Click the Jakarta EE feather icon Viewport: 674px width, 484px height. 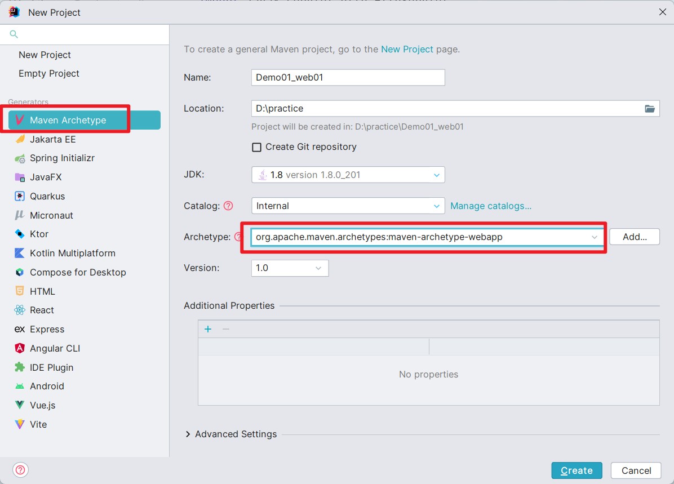tap(20, 139)
